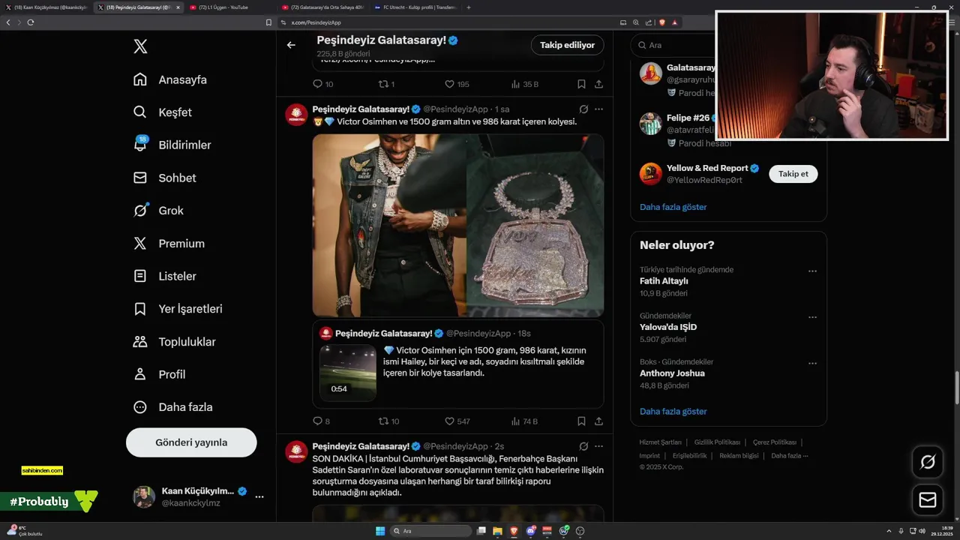Share the Osimhen necklace post
This screenshot has height=540, width=960.
[x=598, y=421]
